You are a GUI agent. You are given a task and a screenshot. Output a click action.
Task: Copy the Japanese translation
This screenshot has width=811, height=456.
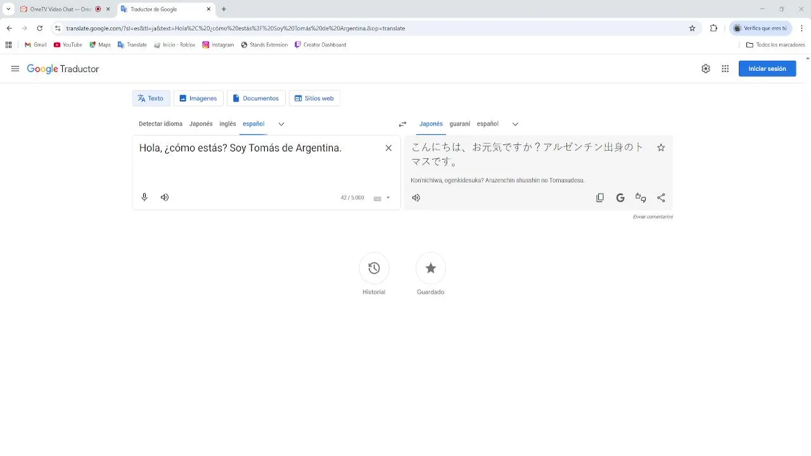click(x=600, y=198)
